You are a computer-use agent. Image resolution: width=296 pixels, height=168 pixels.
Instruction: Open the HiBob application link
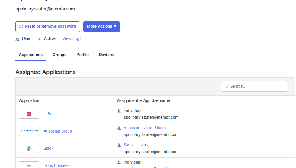click(x=49, y=114)
